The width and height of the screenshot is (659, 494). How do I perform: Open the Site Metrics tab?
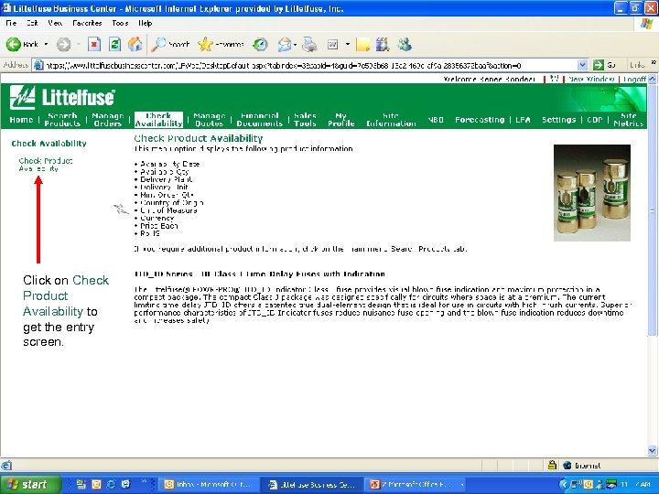click(x=628, y=119)
